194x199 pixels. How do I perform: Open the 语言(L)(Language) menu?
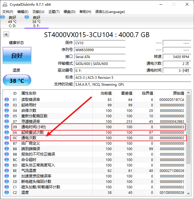[x=110, y=12]
